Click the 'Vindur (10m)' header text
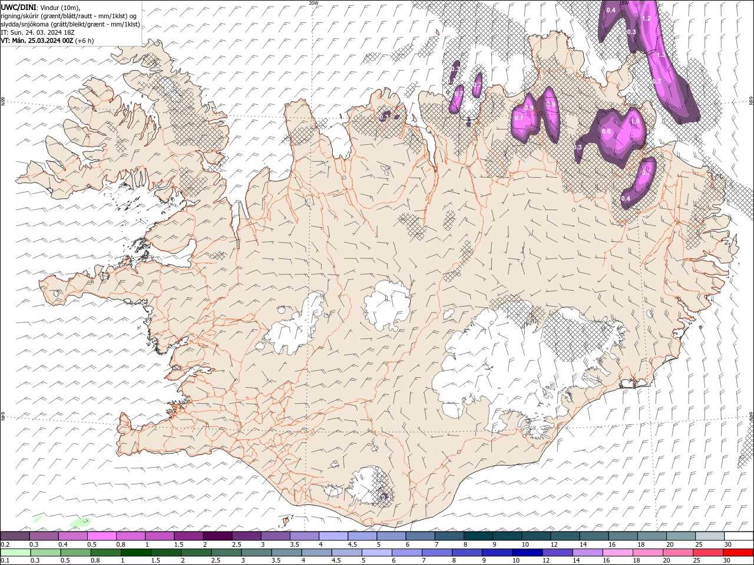The image size is (754, 565). [60, 7]
